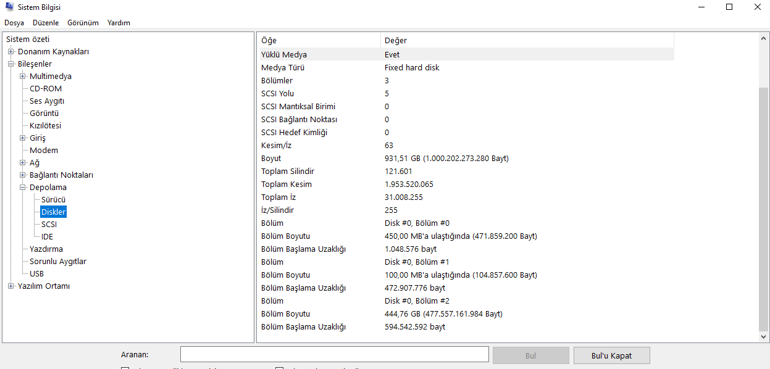This screenshot has height=369, width=770.
Task: Select the Modem tree item
Action: 44,151
